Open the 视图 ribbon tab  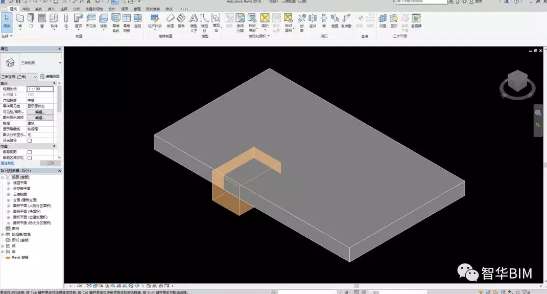point(124,9)
